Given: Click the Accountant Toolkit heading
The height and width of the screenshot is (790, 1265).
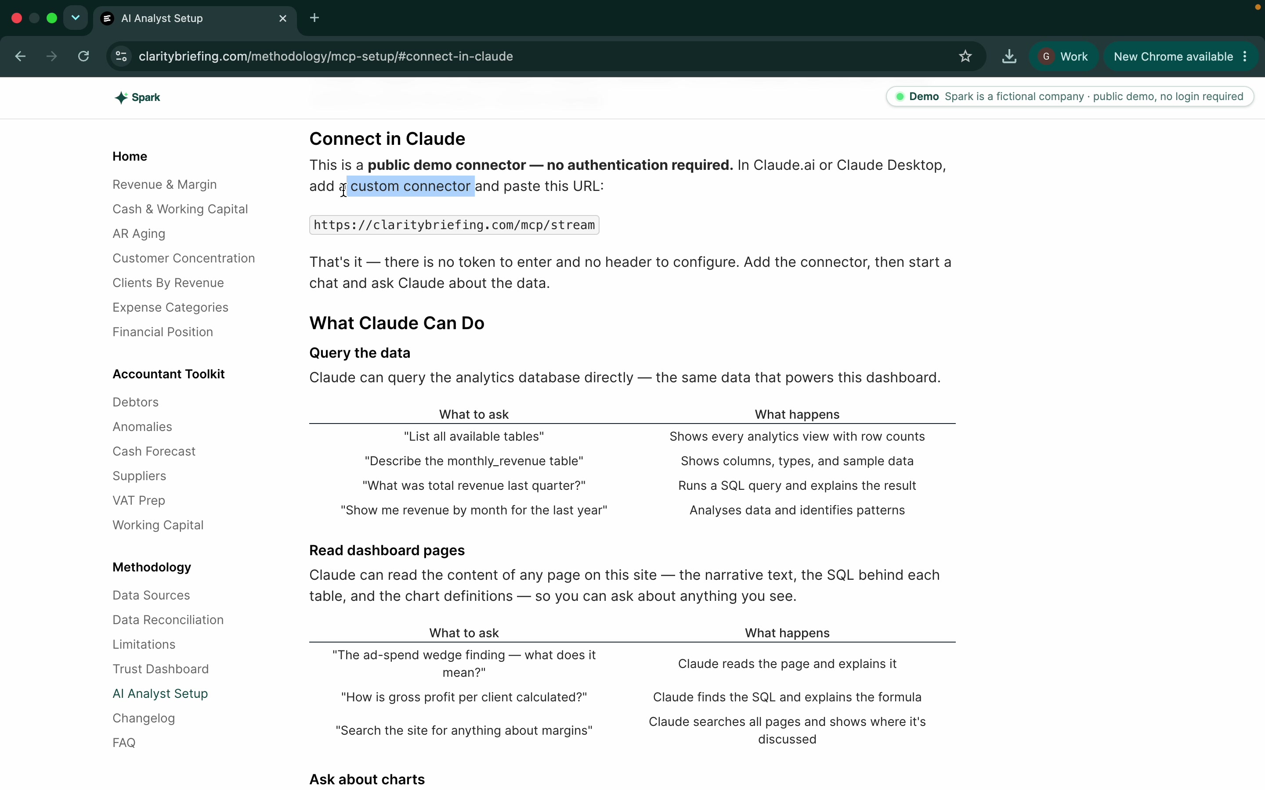Looking at the screenshot, I should point(168,374).
